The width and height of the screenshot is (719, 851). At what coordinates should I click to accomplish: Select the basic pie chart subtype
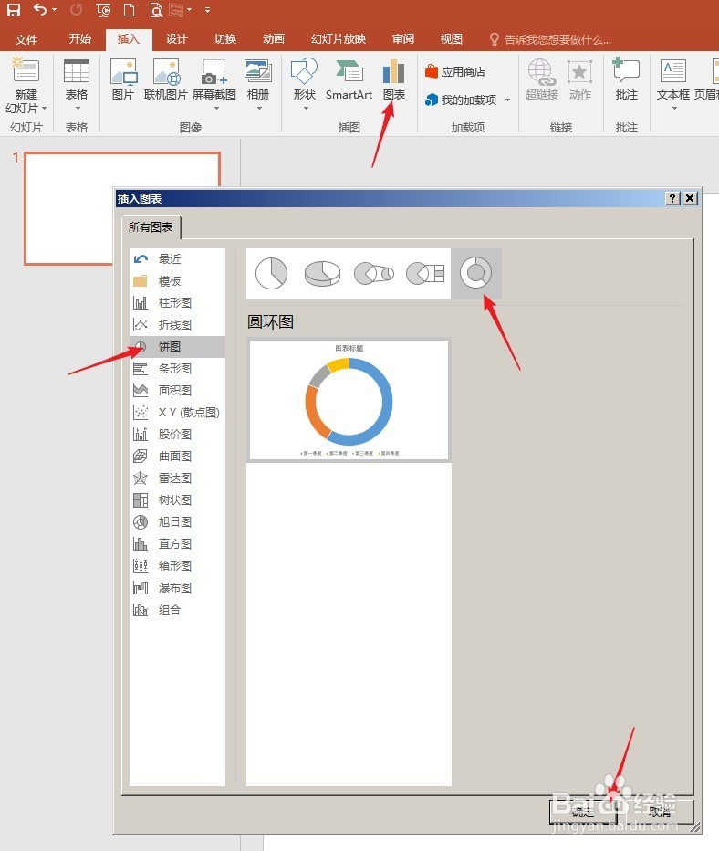[x=271, y=273]
